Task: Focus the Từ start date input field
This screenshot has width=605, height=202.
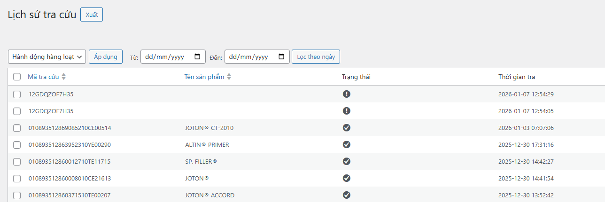Action: (x=167, y=57)
